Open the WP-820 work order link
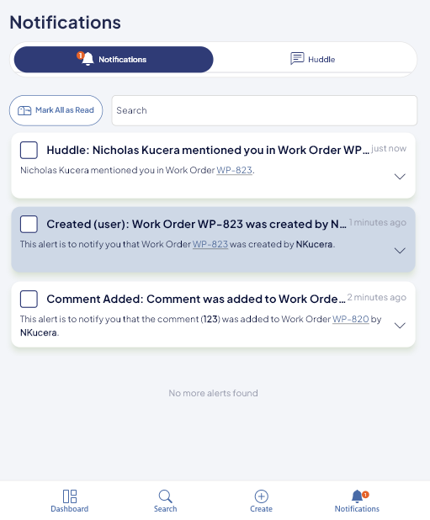The height and width of the screenshot is (520, 430). tap(350, 319)
